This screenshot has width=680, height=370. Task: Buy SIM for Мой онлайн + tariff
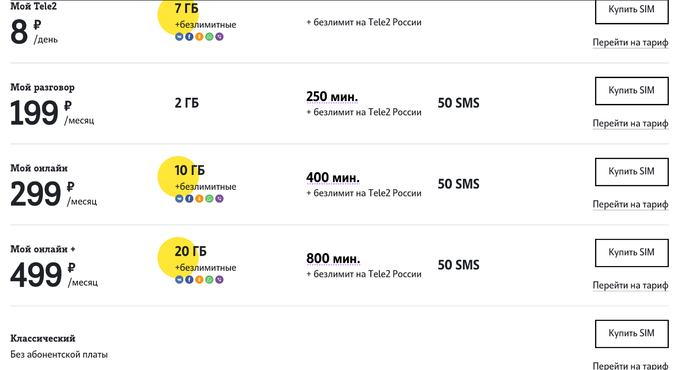[632, 253]
